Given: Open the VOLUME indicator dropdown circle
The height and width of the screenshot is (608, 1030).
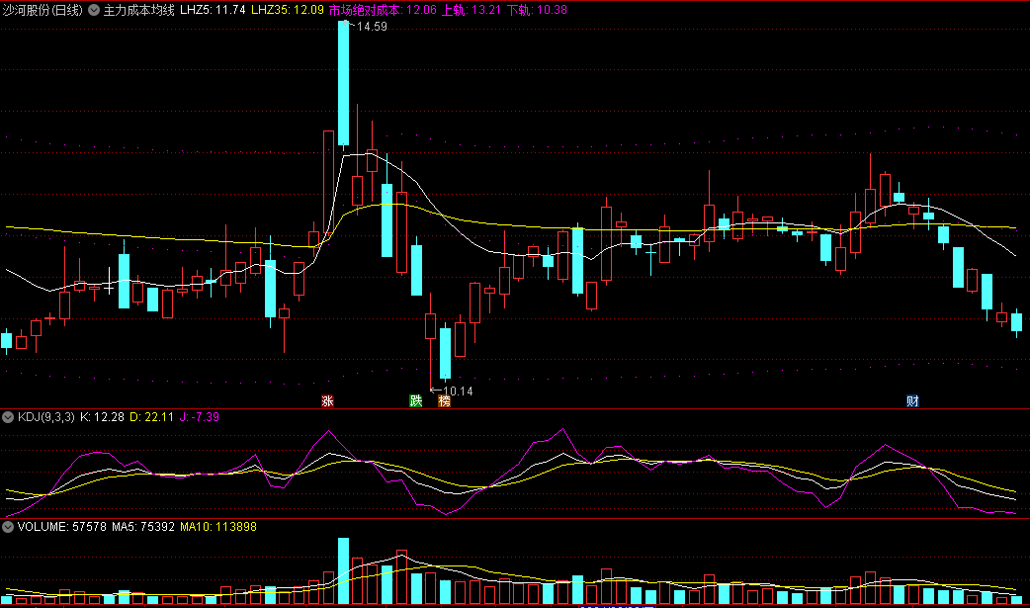Looking at the screenshot, I should point(8,527).
